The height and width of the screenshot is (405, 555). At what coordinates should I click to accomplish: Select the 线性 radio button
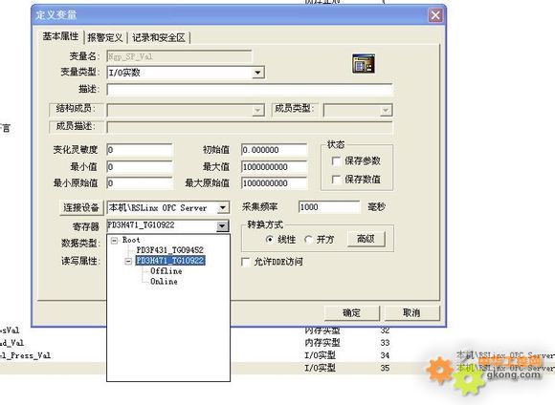(270, 240)
